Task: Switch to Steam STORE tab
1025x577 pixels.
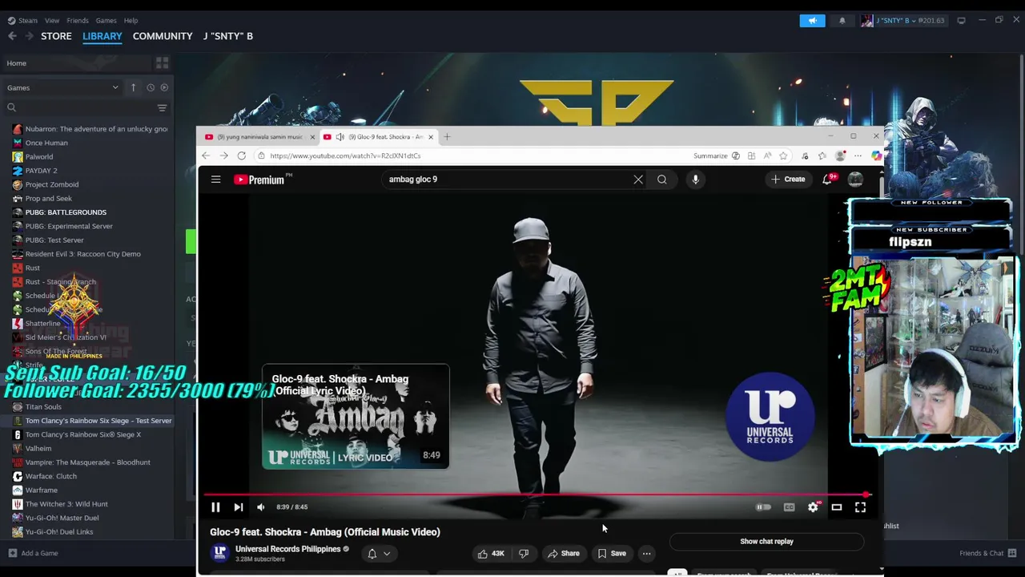Action: [56, 36]
